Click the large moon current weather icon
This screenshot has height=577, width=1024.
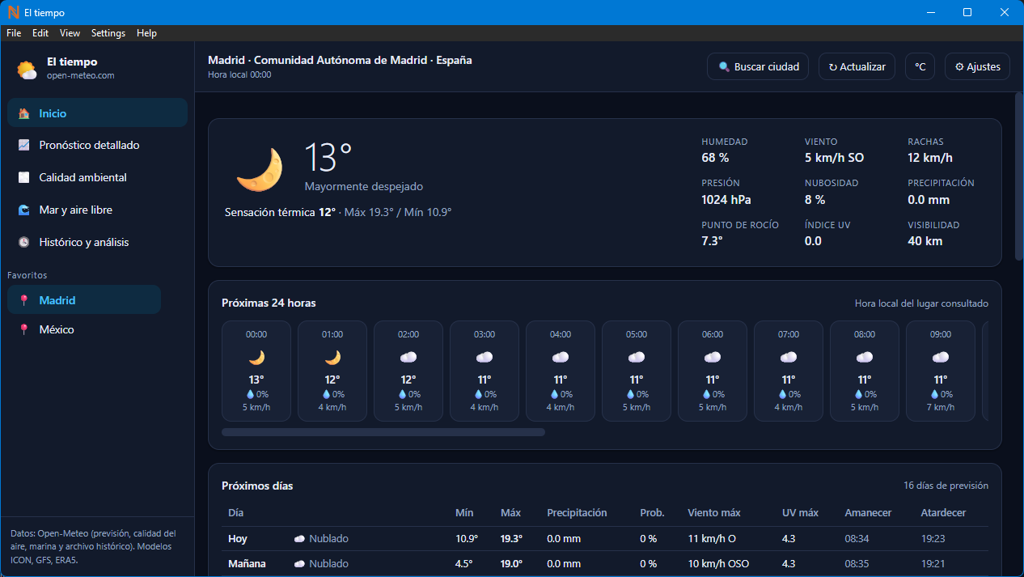[260, 169]
